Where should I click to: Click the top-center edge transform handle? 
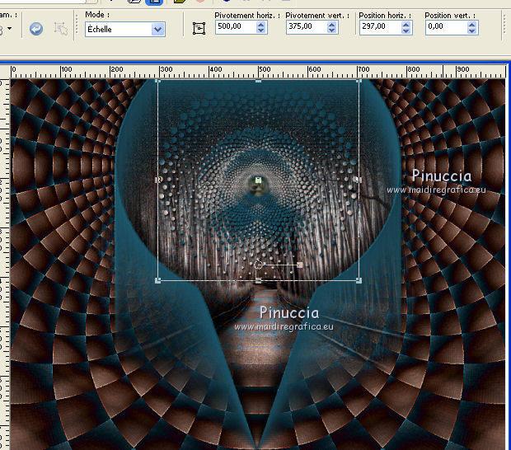pos(258,81)
